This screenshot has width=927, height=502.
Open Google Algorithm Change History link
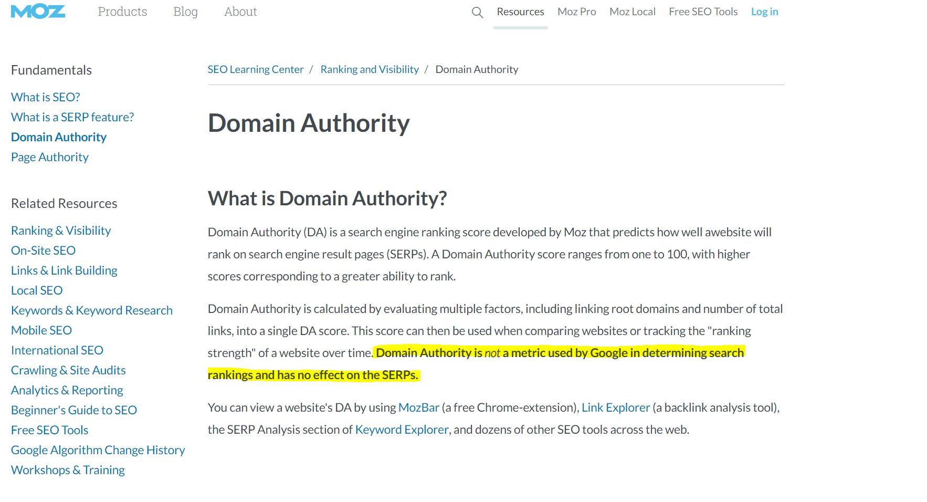click(x=98, y=450)
